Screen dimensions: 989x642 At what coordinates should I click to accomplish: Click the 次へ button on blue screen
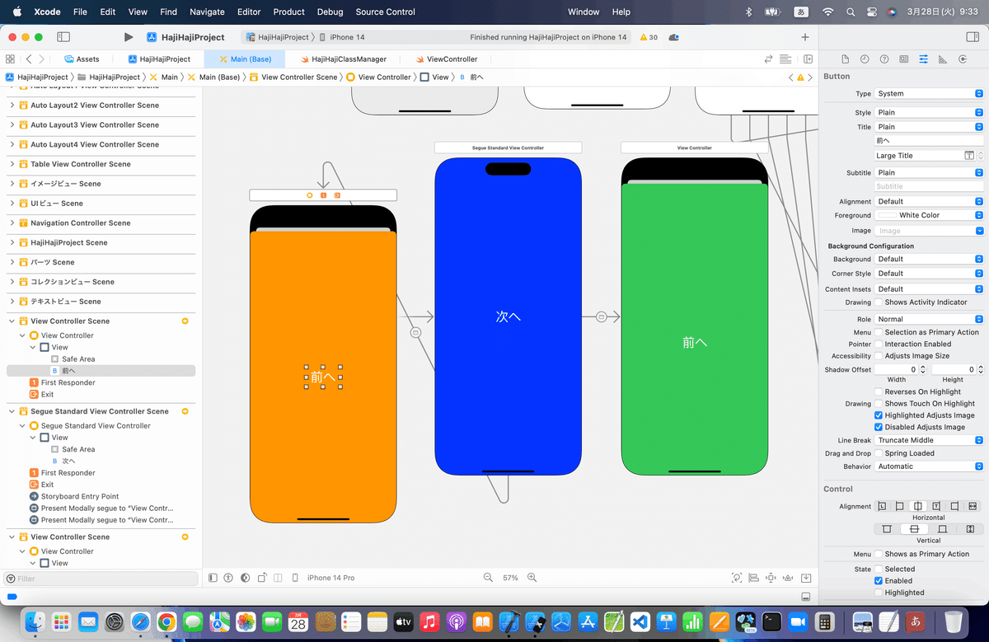pos(509,316)
